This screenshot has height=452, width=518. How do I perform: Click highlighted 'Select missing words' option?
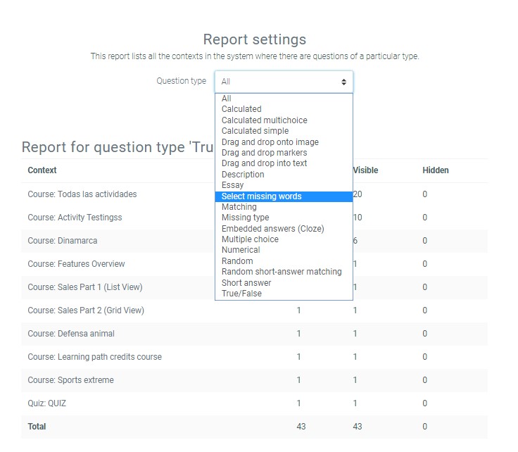point(261,196)
